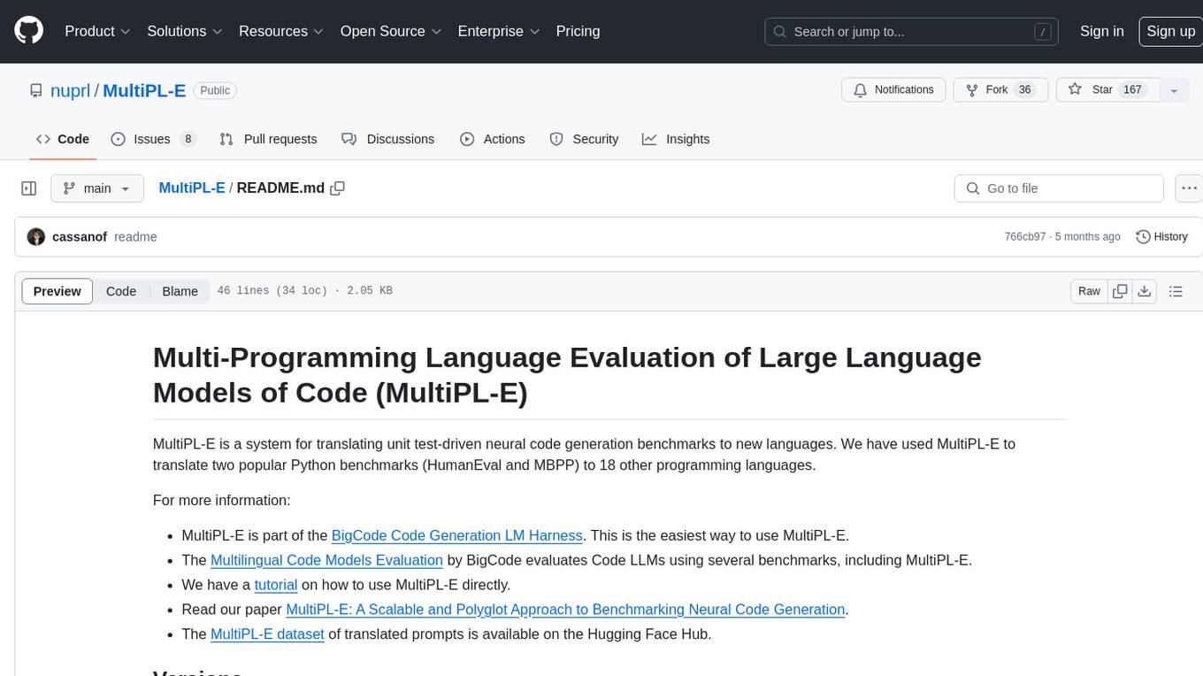Switch to the Code tab
The width and height of the screenshot is (1203, 676).
tap(63, 139)
